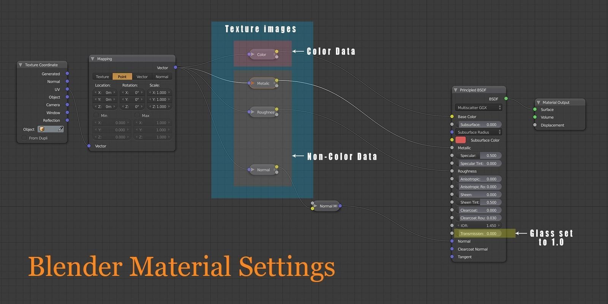The image size is (608, 304).
Task: Open the Subsurface Radius dropdown
Action: (478, 132)
